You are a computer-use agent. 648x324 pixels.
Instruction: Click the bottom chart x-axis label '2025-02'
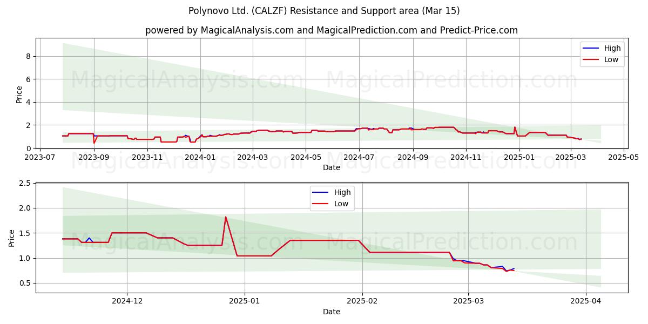(362, 302)
